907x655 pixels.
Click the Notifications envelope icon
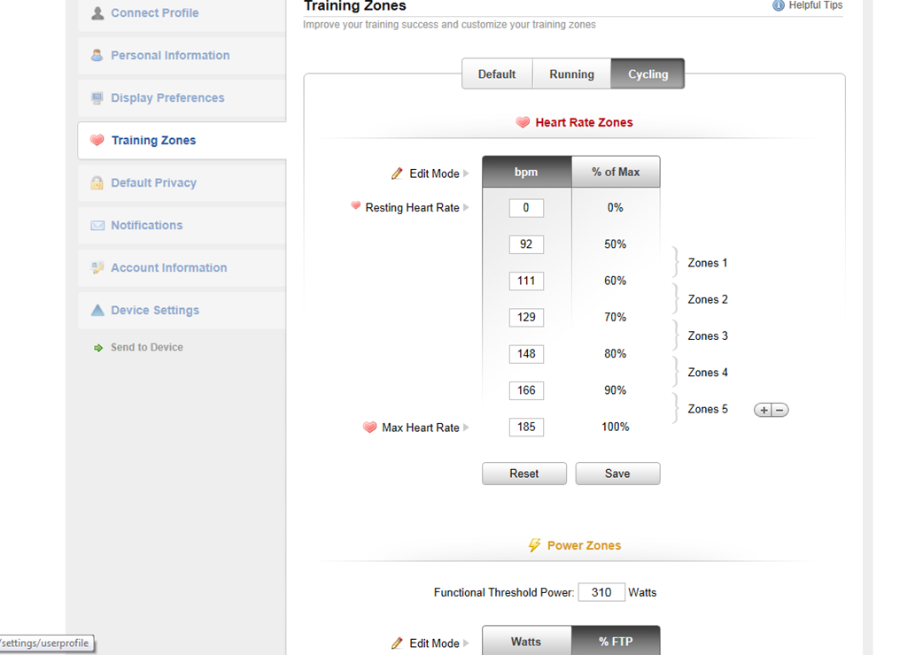click(97, 226)
